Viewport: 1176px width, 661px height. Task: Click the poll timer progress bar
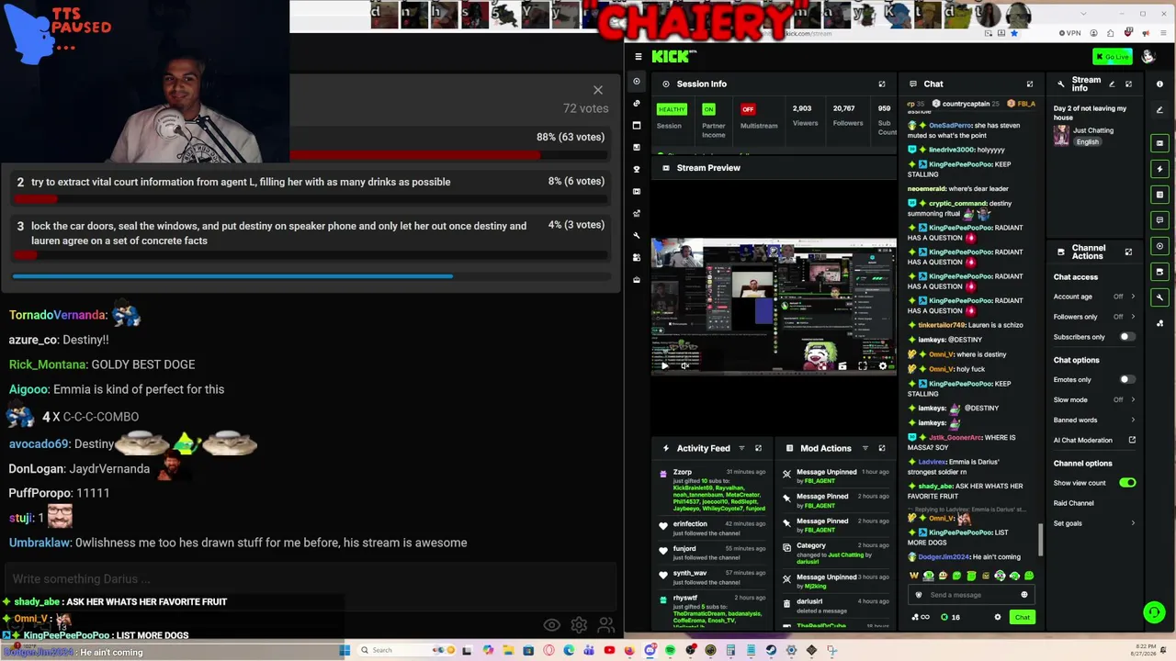311,275
